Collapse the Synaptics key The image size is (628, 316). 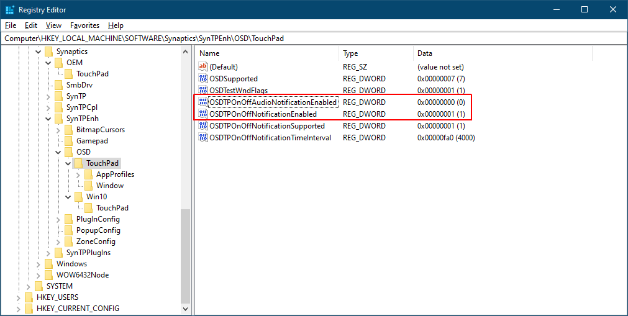(39, 52)
